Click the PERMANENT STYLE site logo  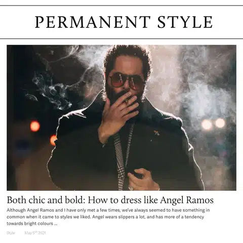(x=124, y=22)
